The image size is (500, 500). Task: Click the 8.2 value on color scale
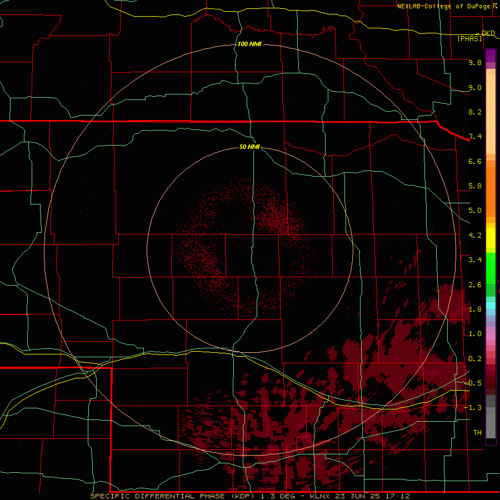(475, 112)
